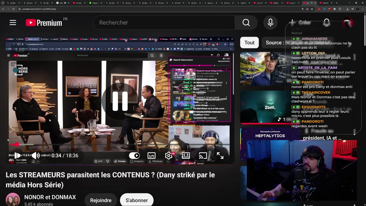Toggle subtitles with the captions icon
Screen dimensions: 366x206
coord(152,156)
